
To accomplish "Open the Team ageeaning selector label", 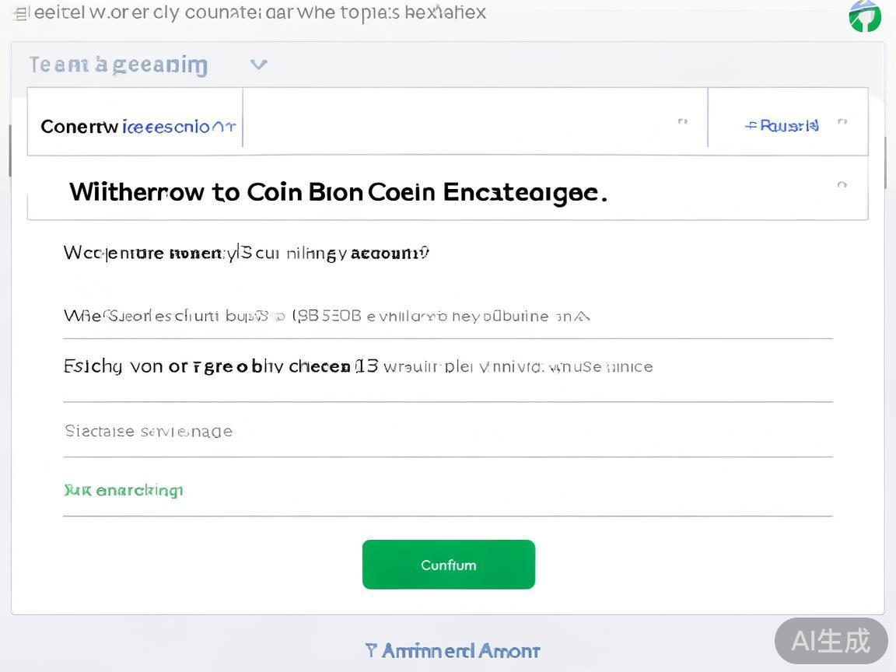I will (118, 65).
